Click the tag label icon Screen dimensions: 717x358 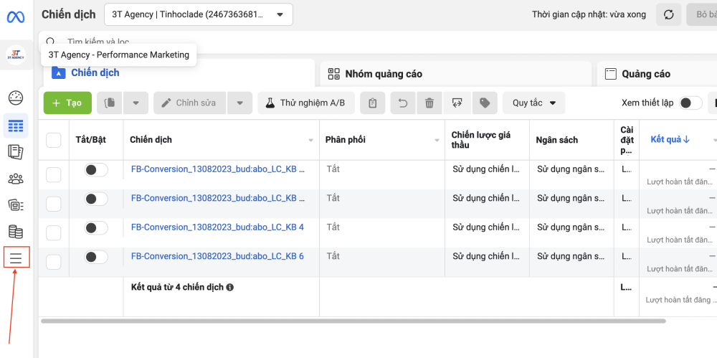485,103
